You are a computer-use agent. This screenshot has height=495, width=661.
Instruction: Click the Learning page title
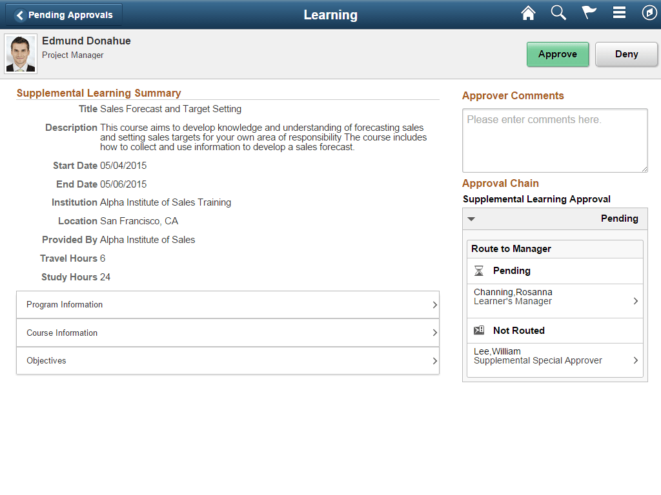[330, 14]
